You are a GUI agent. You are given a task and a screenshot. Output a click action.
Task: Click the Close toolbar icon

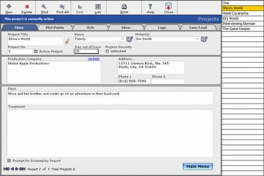168,6
